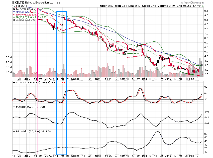
Task: Click the Open 3.59 value
Action: (x=107, y=6)
